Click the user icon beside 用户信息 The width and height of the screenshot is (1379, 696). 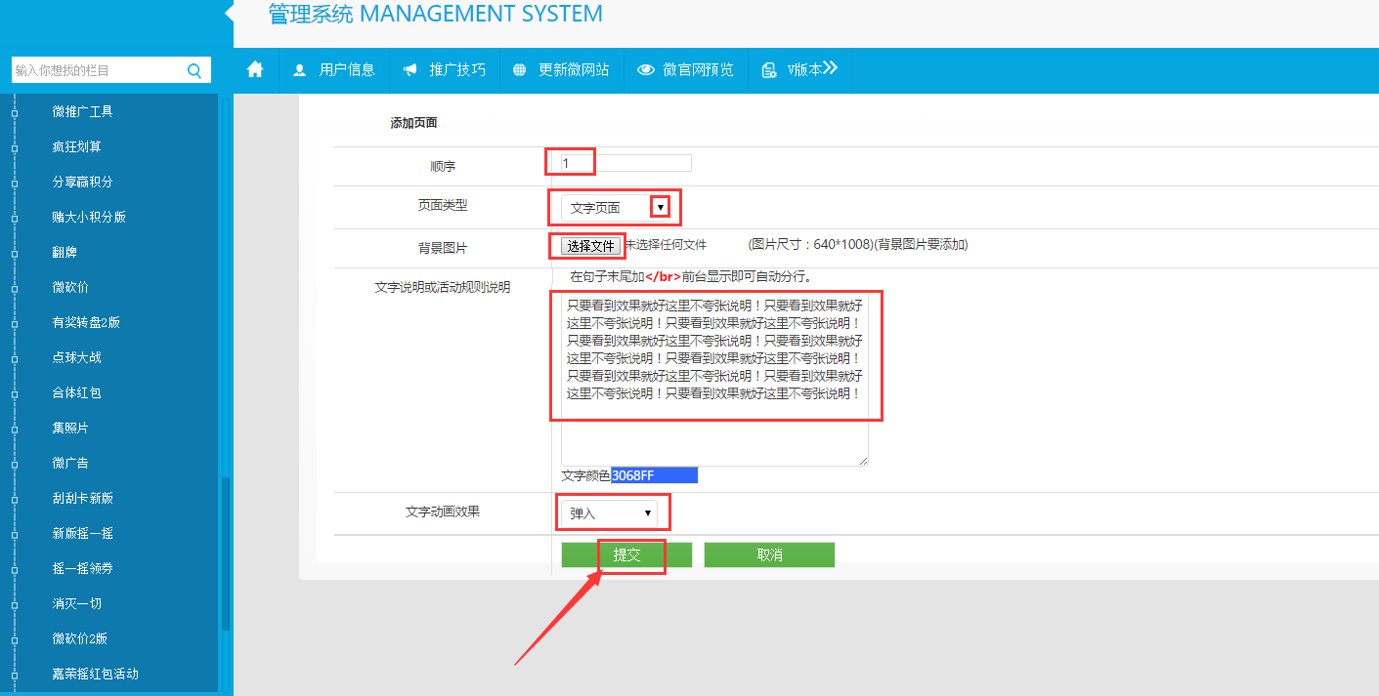tap(299, 70)
